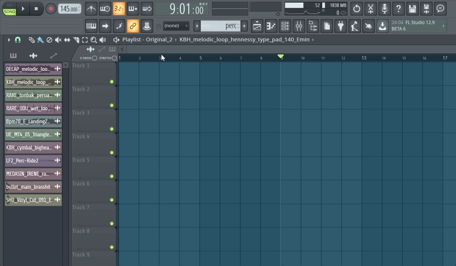The width and height of the screenshot is (456, 266).
Task: Switch picker to automation clips tab
Action: coord(53,56)
